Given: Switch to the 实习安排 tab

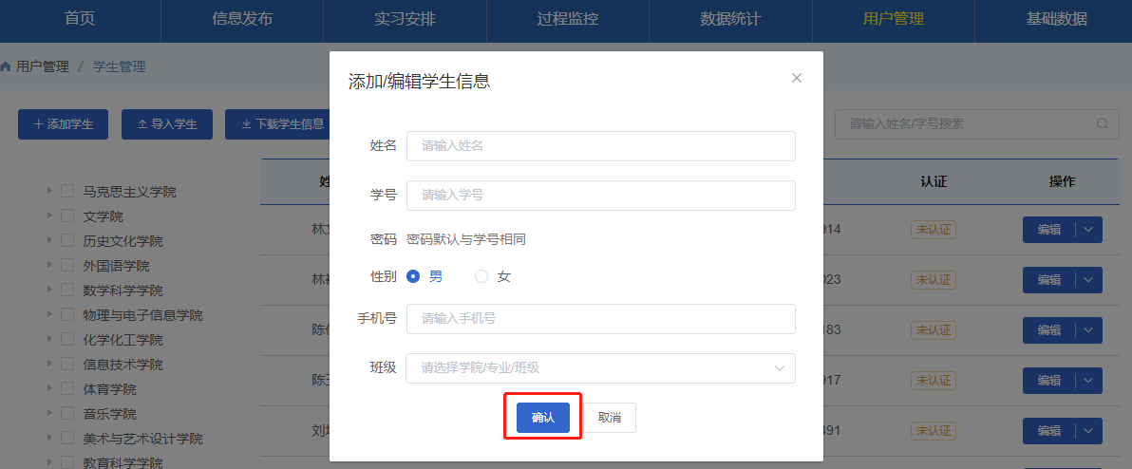Looking at the screenshot, I should [405, 20].
